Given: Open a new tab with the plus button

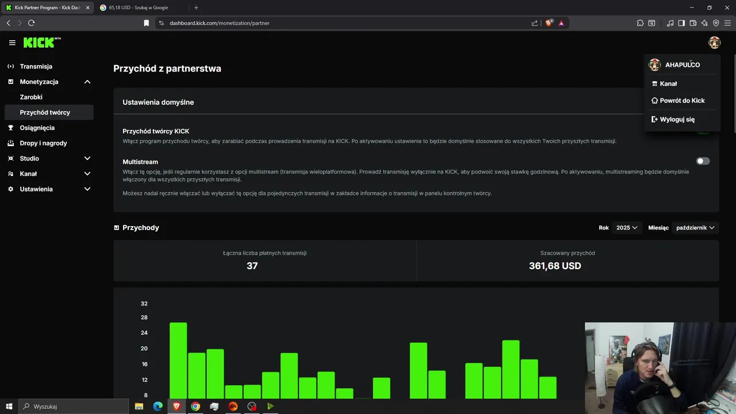Looking at the screenshot, I should (196, 7).
